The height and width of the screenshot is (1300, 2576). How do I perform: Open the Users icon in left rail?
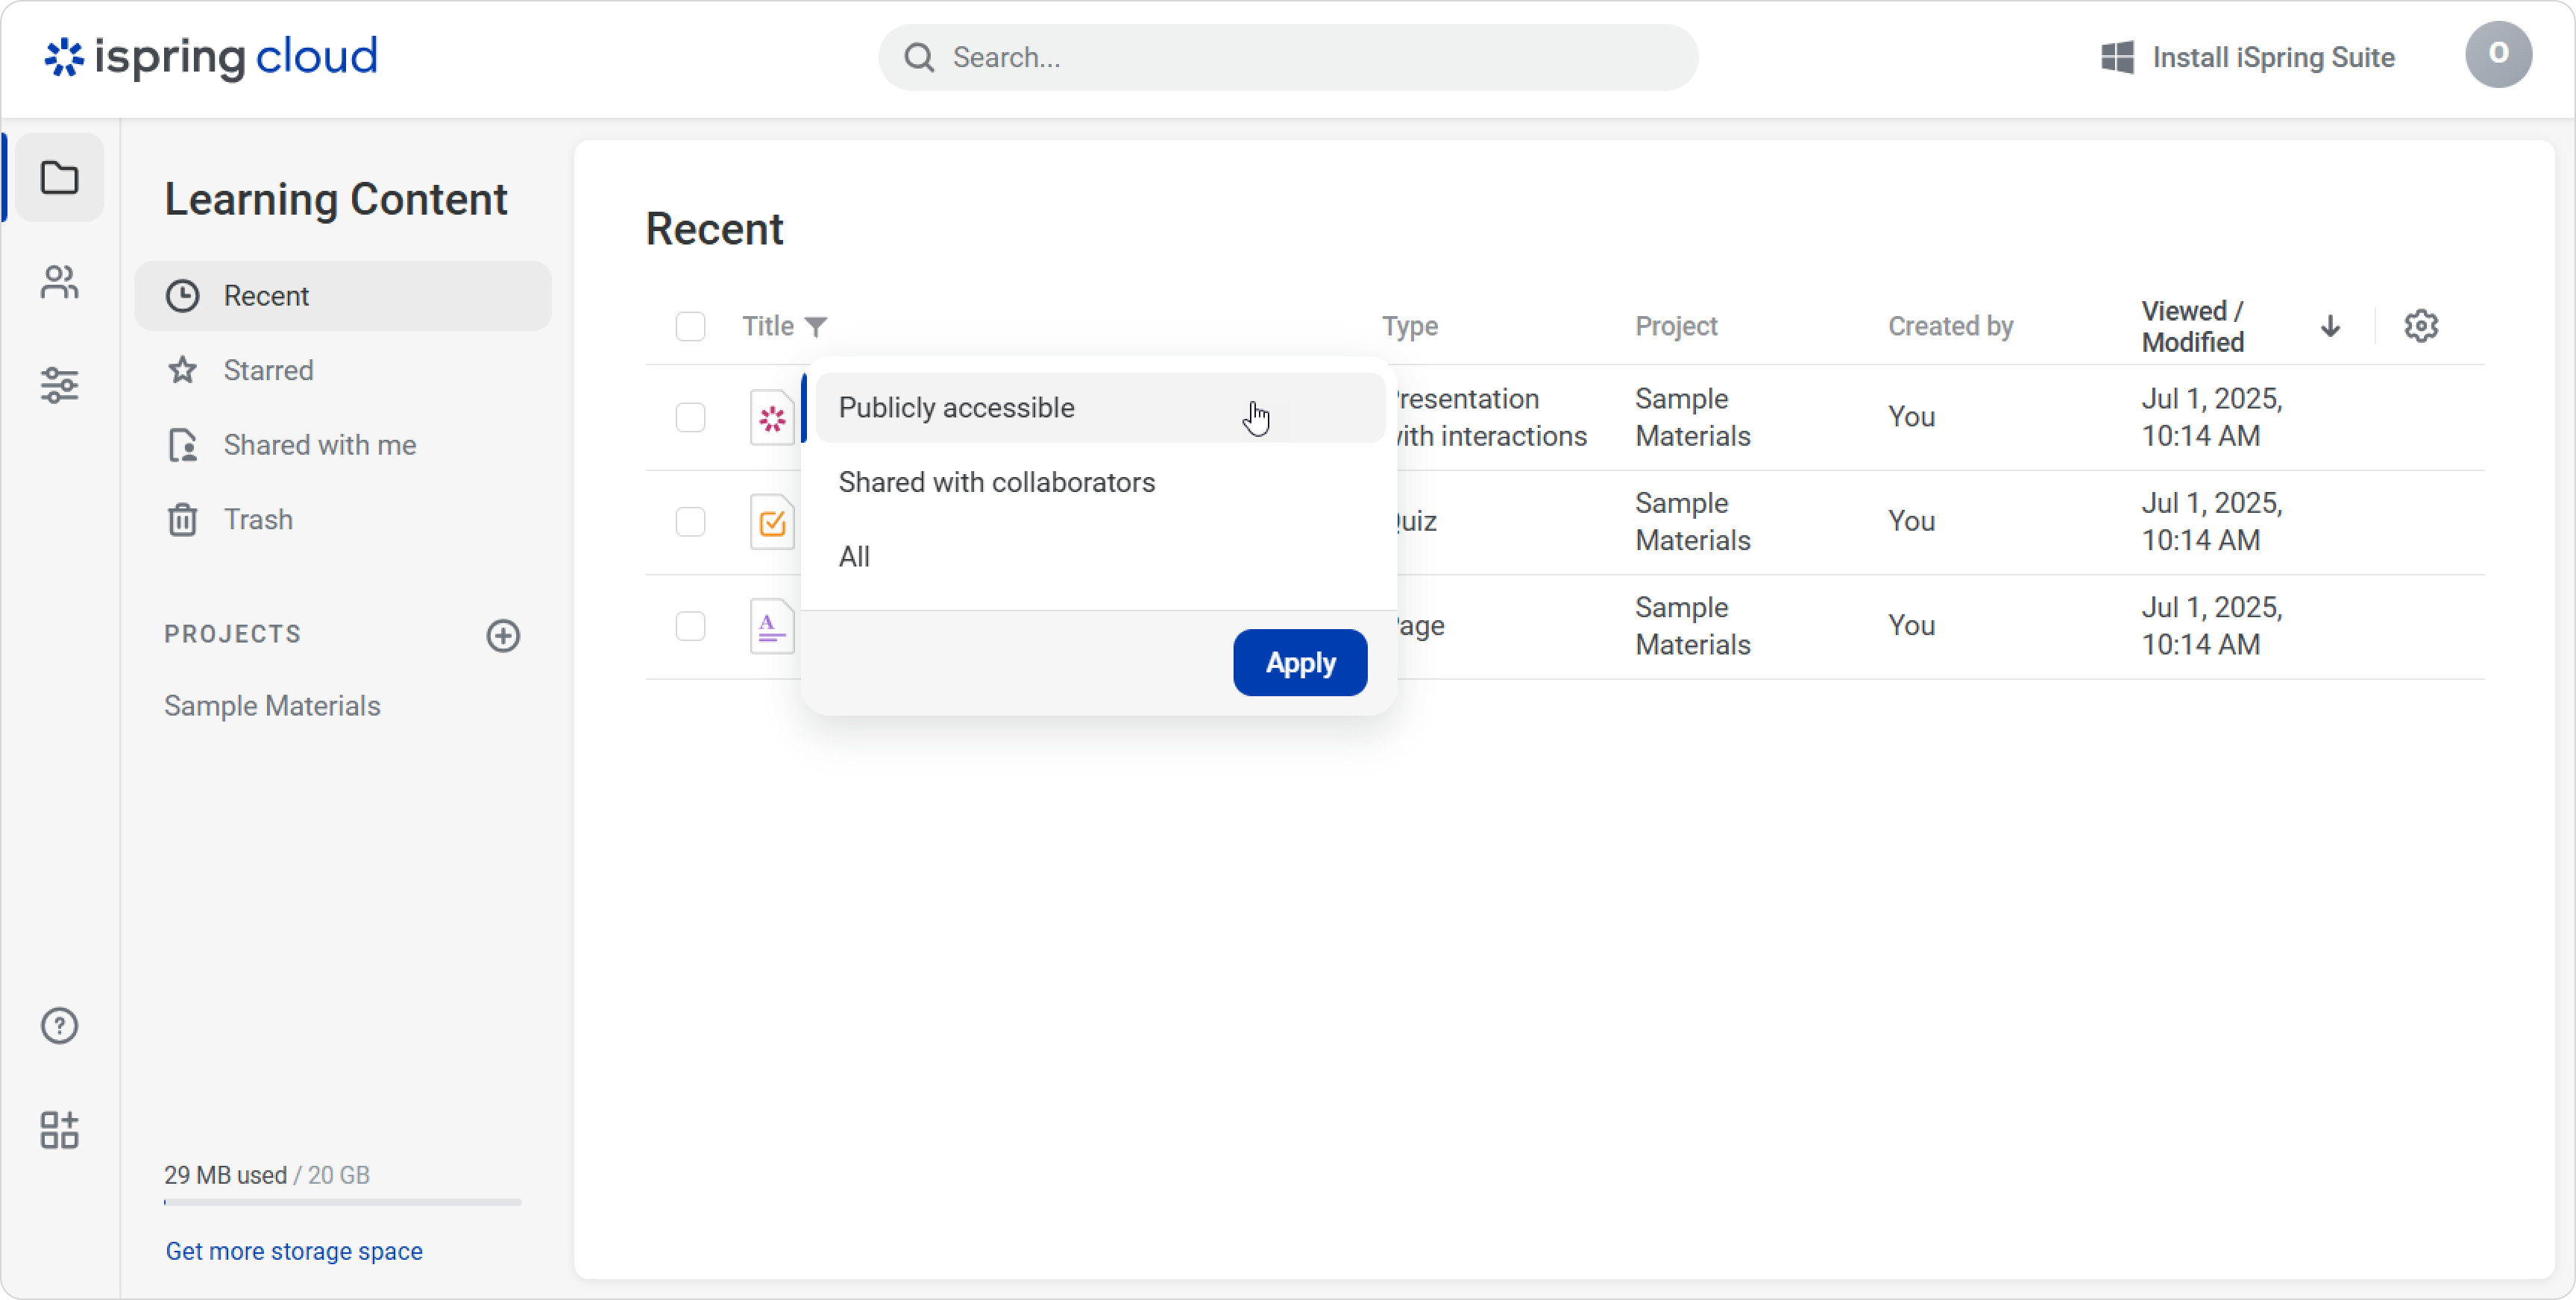(x=59, y=282)
